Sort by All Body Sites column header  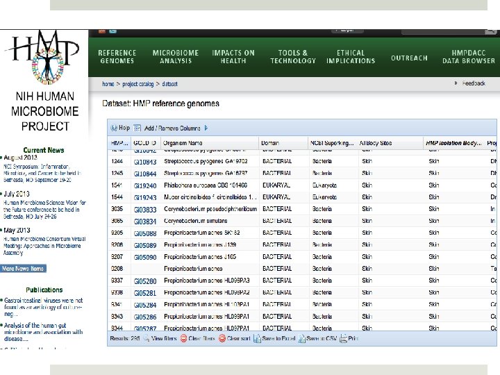point(390,143)
